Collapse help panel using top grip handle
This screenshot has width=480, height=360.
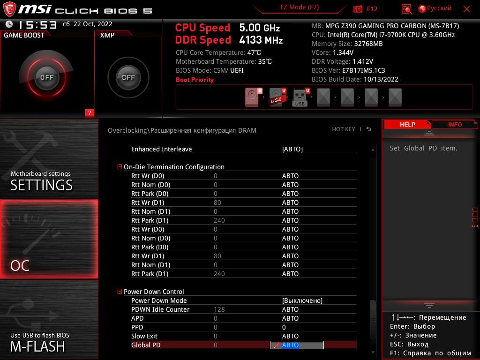[429, 133]
